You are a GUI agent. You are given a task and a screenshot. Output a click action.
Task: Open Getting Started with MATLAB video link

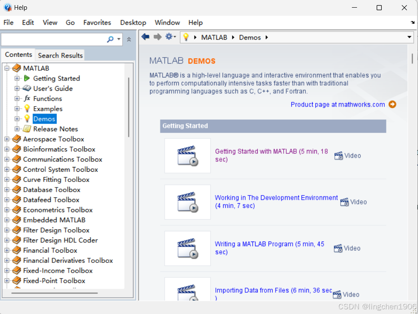coord(271,155)
